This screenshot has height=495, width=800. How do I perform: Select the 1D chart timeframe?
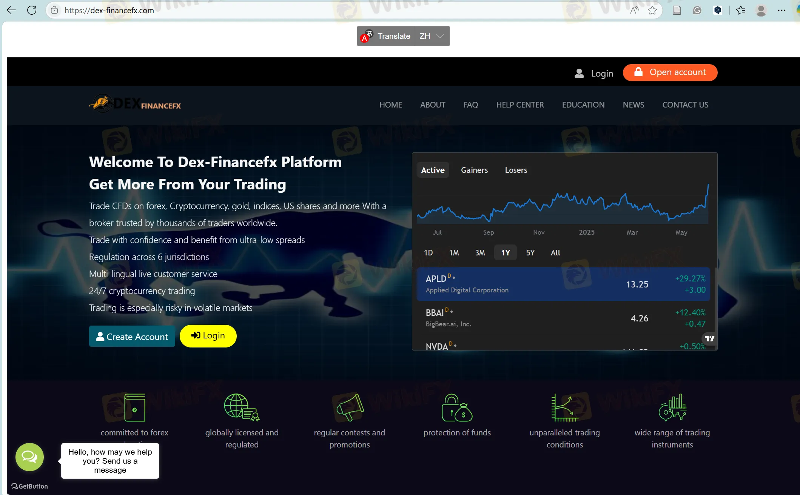click(x=429, y=252)
